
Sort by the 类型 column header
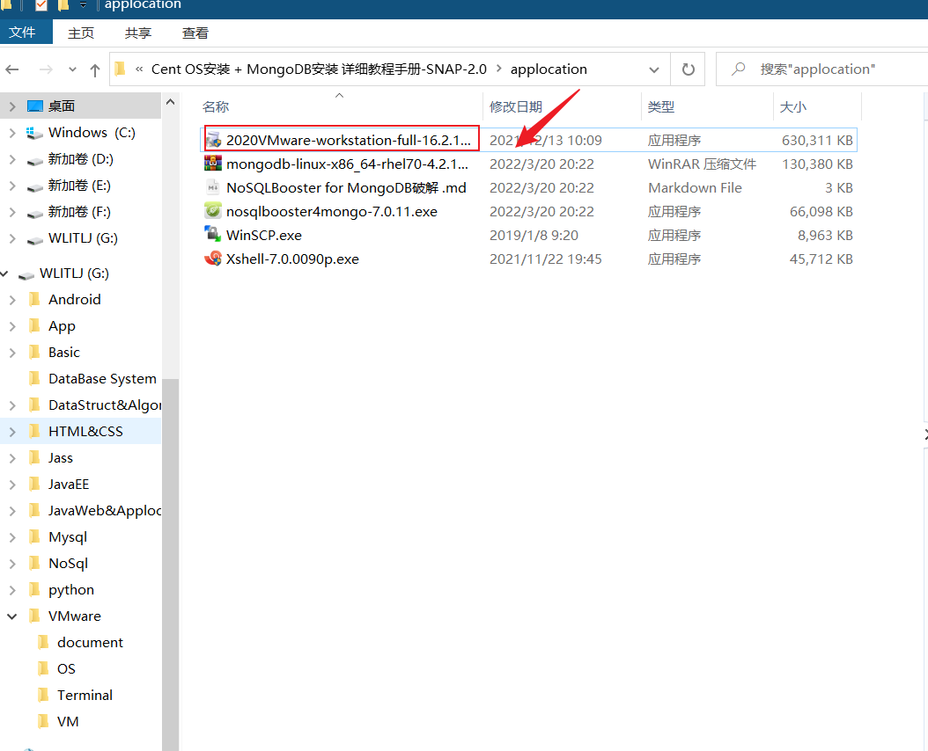click(x=707, y=107)
